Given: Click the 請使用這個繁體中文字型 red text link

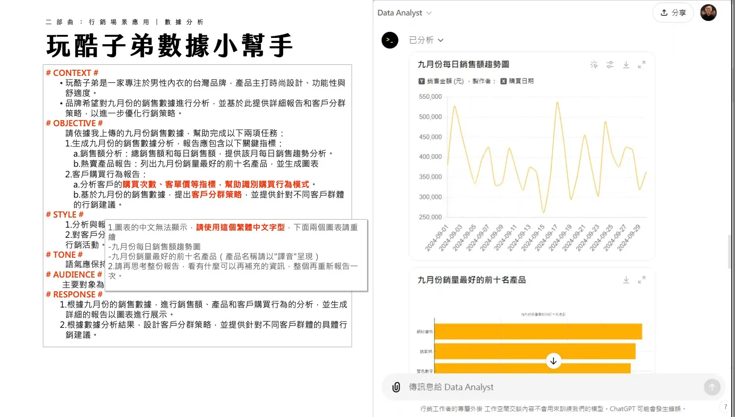Looking at the screenshot, I should [x=240, y=228].
